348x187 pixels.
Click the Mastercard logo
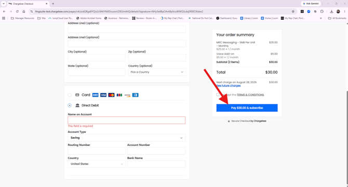112,95
